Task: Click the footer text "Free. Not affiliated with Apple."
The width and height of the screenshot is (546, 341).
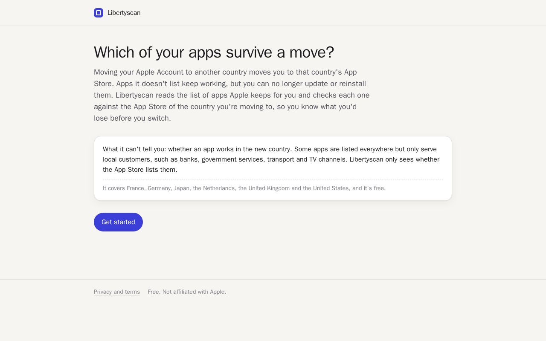Action: 187,292
